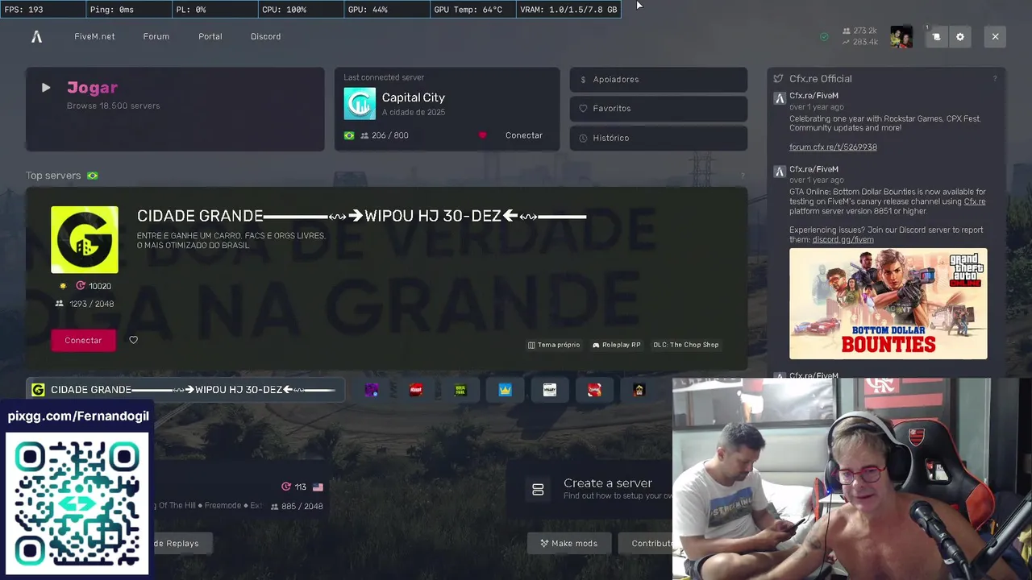The image size is (1032, 580).
Task: Select the red Kloud server carousel icon
Action: coord(416,390)
